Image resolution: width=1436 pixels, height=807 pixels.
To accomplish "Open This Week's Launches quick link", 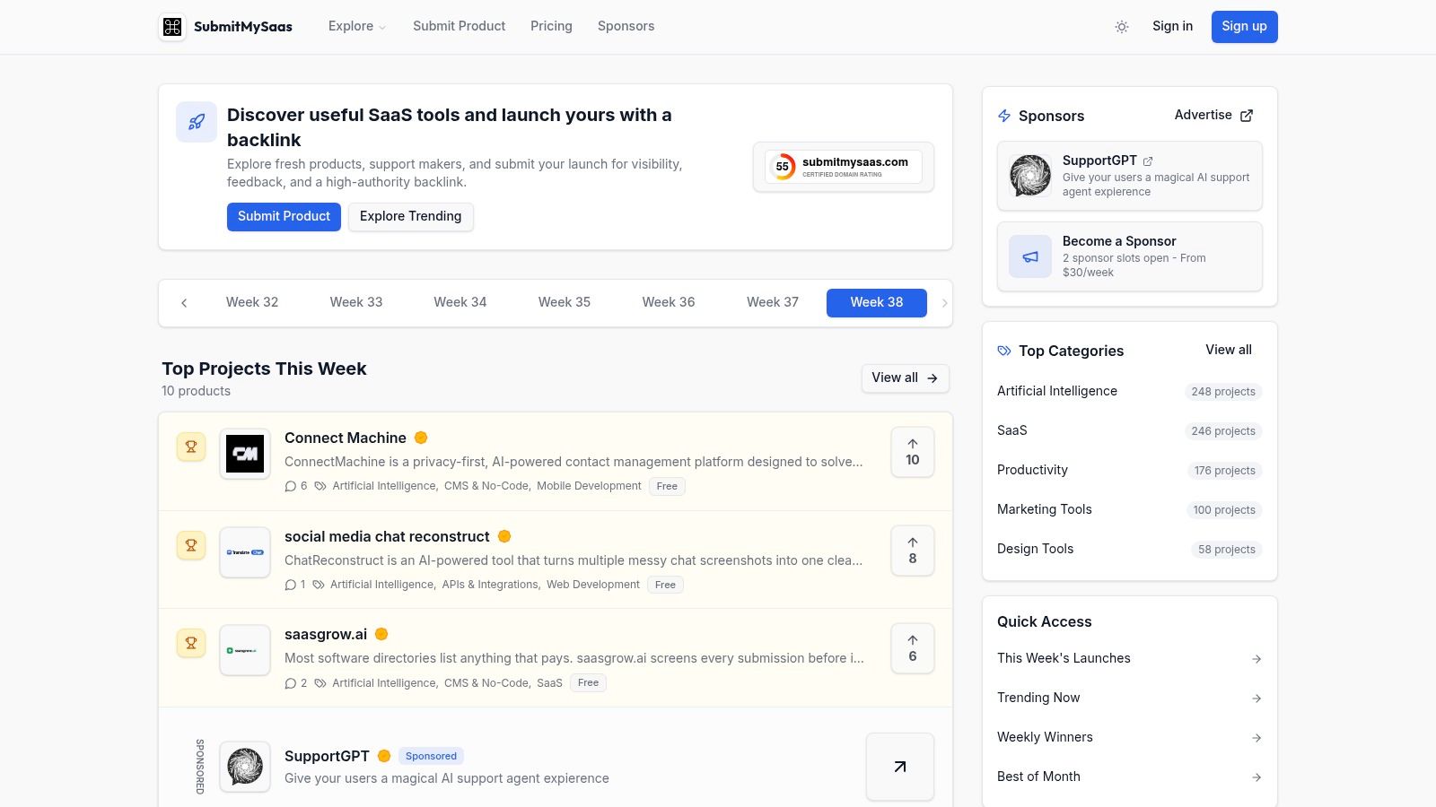I will click(1130, 658).
